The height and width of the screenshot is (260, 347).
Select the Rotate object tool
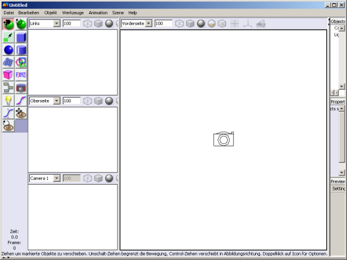tap(21, 24)
